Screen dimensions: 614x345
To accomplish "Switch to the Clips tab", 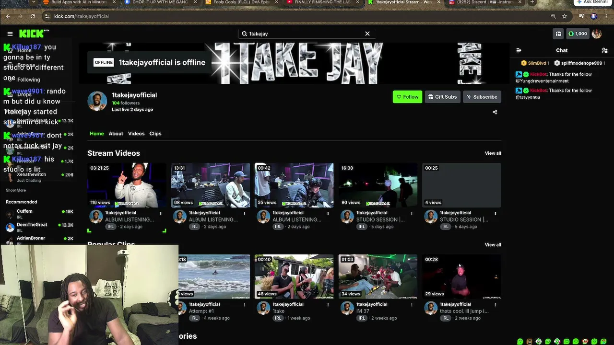I will click(155, 134).
